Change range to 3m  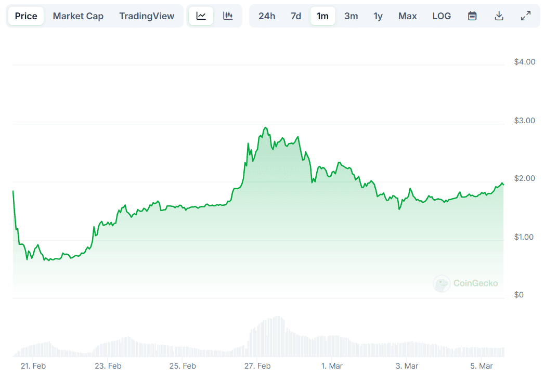351,16
